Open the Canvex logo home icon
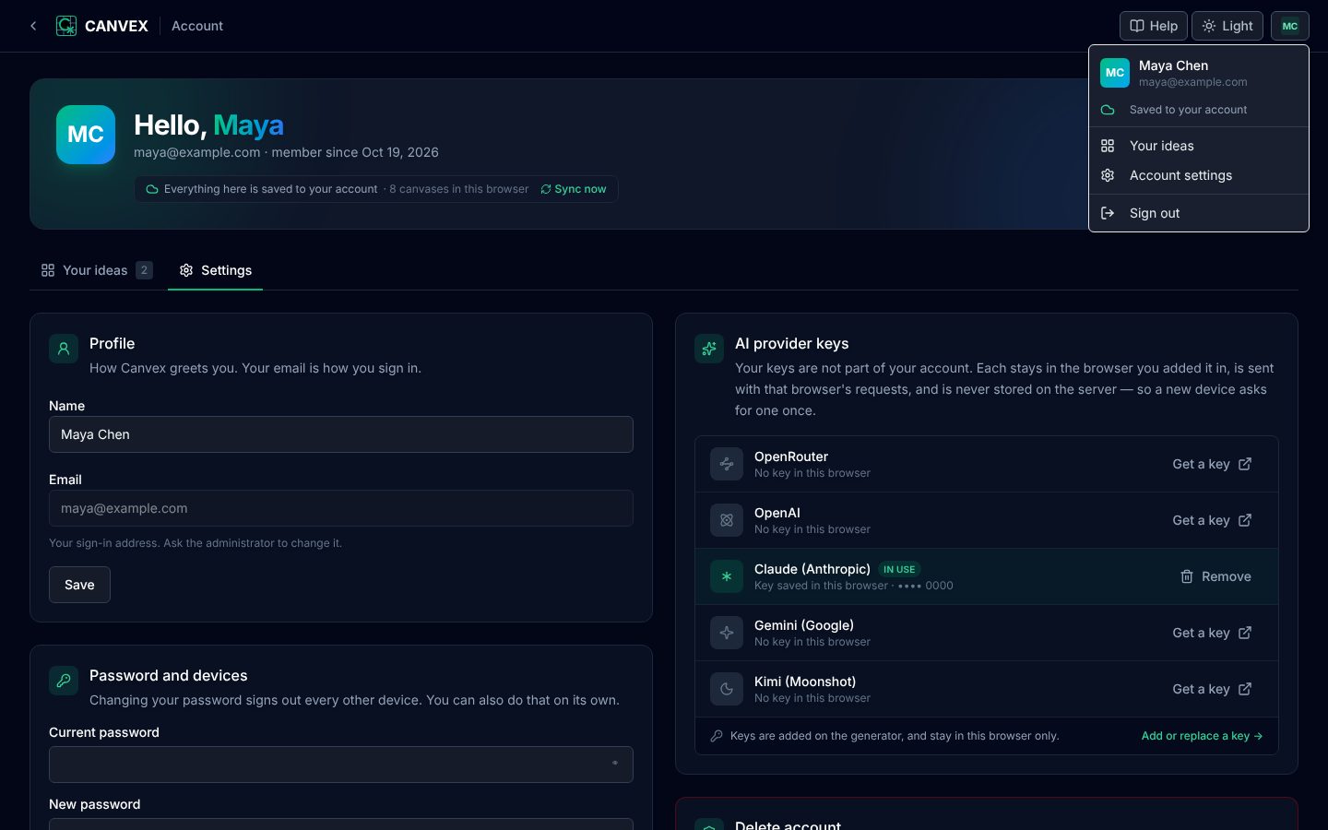Viewport: 1328px width, 830px height. coord(66,26)
